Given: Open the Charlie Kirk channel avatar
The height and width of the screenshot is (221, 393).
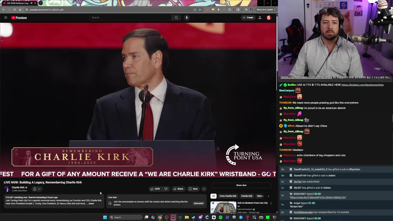Looking at the screenshot, I should tap(7, 189).
